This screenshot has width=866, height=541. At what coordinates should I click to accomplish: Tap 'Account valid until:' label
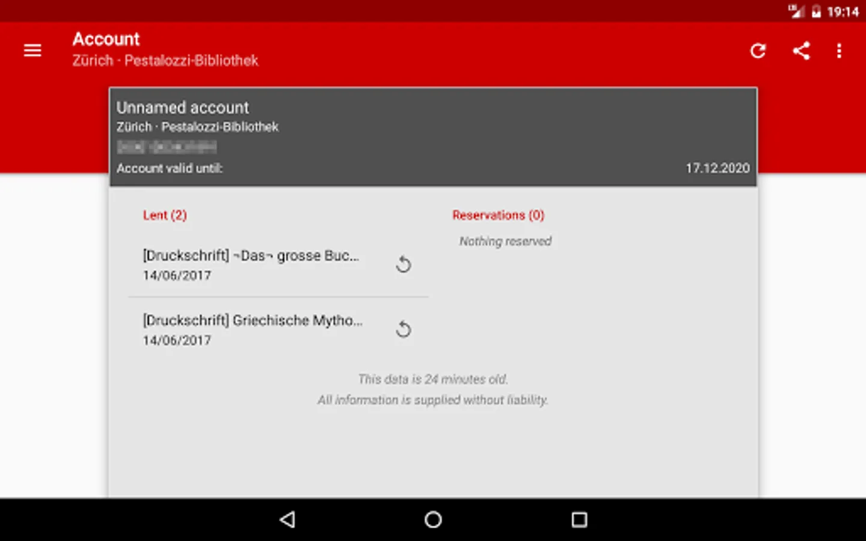click(170, 168)
